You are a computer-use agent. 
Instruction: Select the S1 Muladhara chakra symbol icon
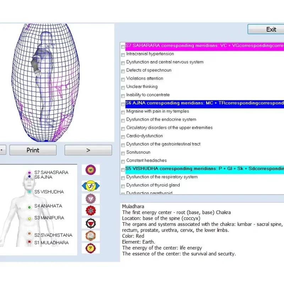click(91, 248)
